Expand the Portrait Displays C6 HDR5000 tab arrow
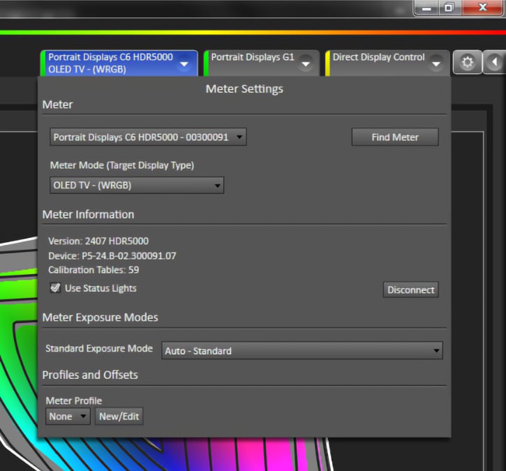The image size is (506, 471). [x=184, y=64]
